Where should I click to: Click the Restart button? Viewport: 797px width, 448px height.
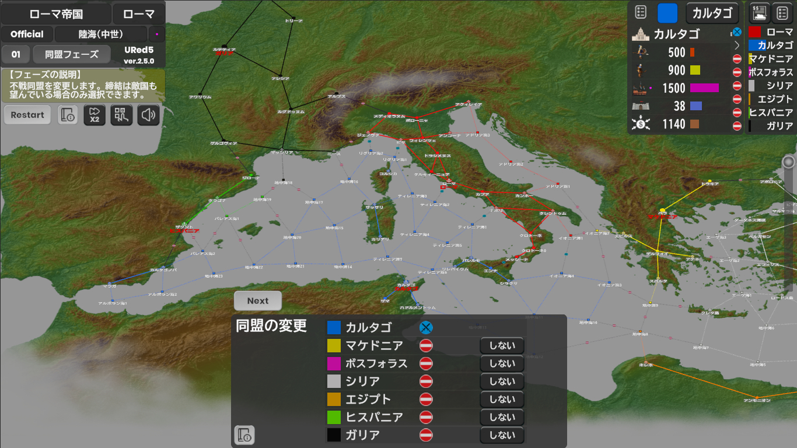point(27,115)
